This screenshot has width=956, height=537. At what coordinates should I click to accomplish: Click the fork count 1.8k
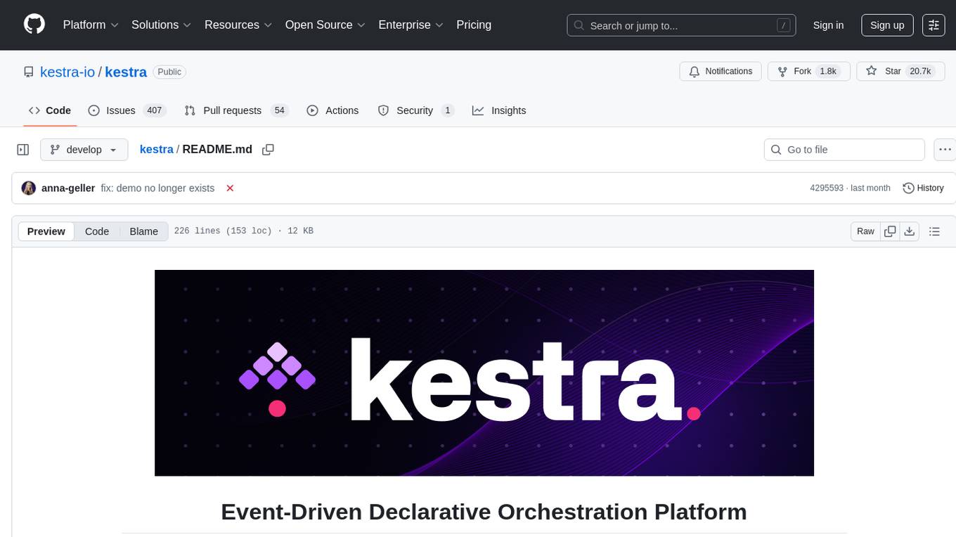[x=829, y=72]
